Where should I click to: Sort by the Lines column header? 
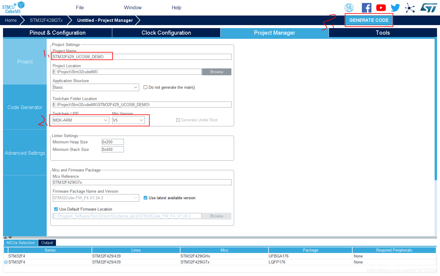[136, 250]
